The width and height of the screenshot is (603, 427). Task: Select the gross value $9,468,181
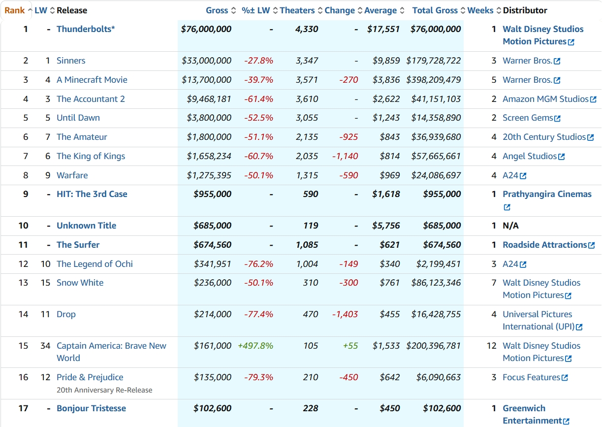pyautogui.click(x=209, y=99)
